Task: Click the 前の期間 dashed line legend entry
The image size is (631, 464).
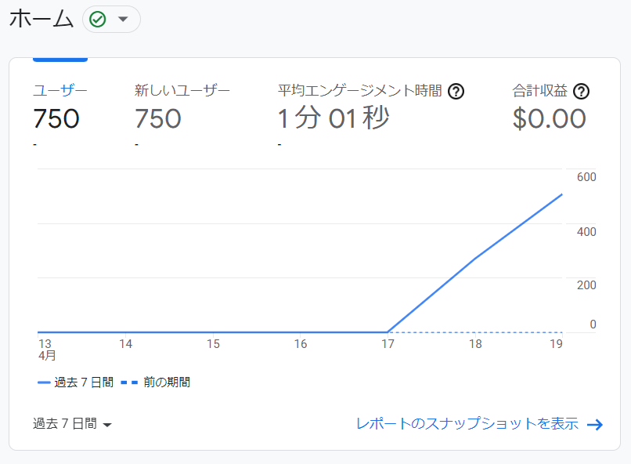Action: pyautogui.click(x=155, y=382)
